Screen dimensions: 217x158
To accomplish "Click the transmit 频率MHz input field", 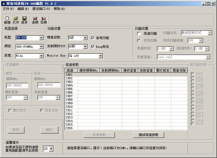I will tap(49, 85).
